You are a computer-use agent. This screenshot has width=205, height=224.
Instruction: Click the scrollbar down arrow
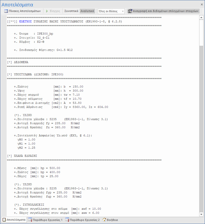click(201, 214)
